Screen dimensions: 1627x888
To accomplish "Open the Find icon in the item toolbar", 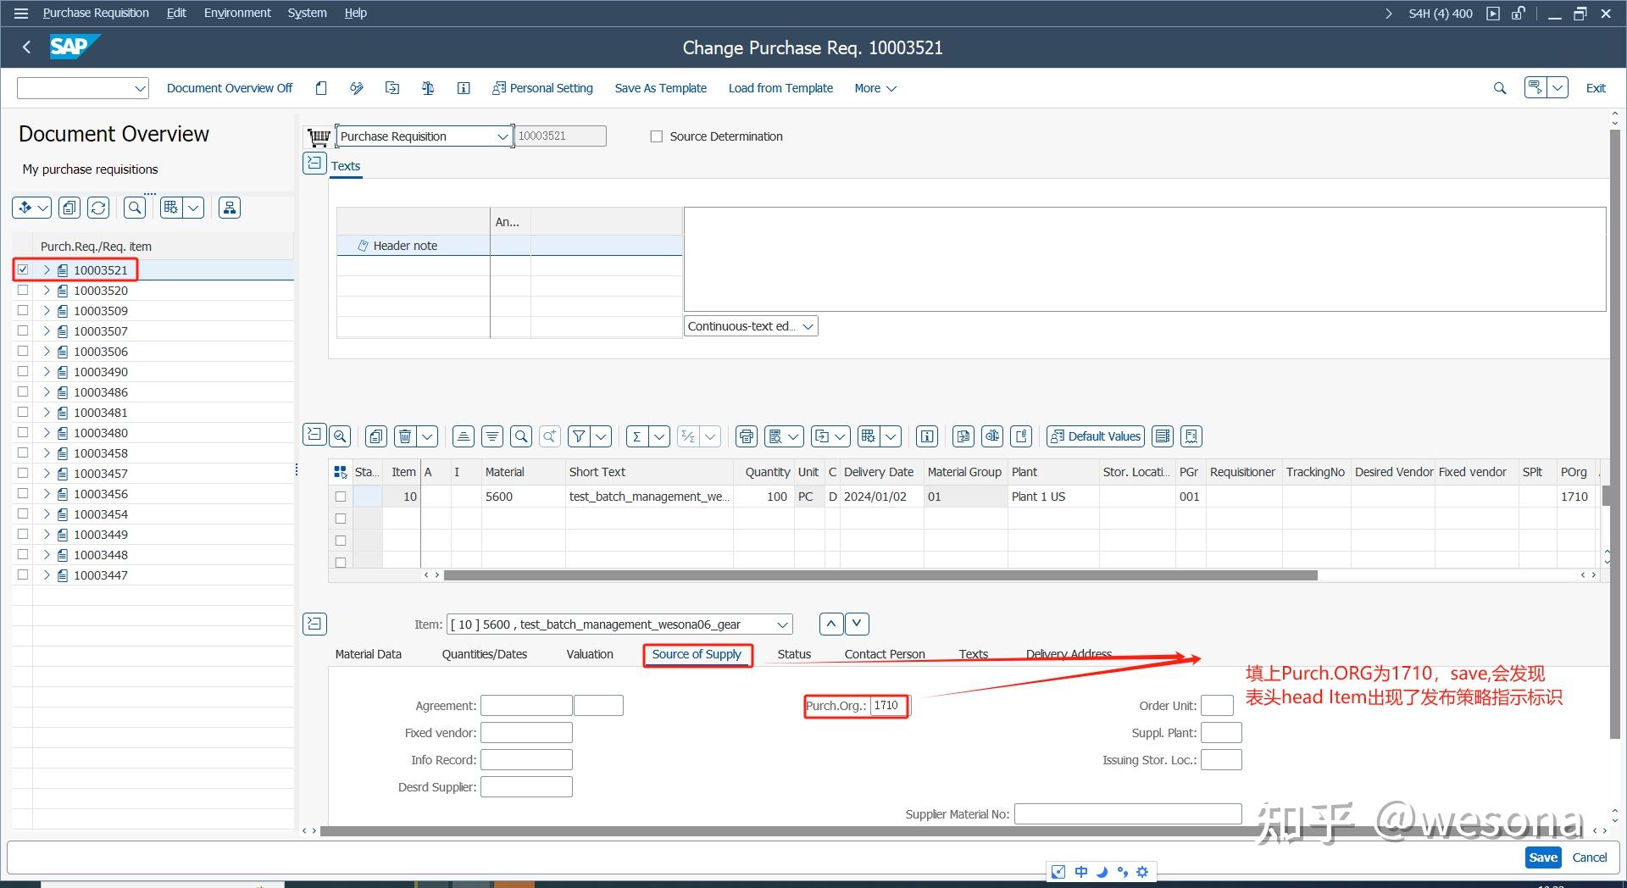I will click(x=520, y=436).
